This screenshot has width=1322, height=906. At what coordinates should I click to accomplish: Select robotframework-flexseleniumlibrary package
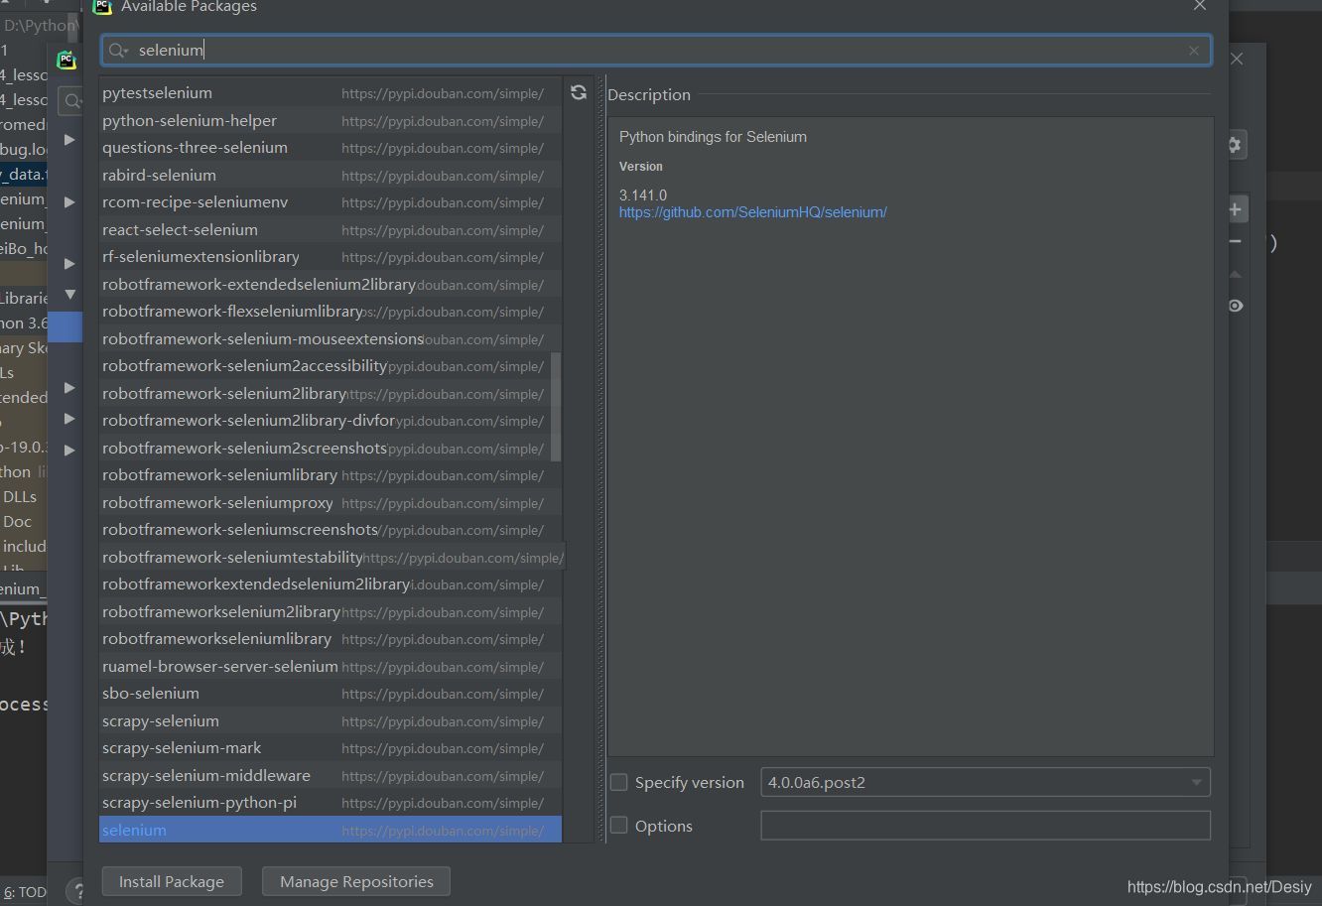[330, 312]
